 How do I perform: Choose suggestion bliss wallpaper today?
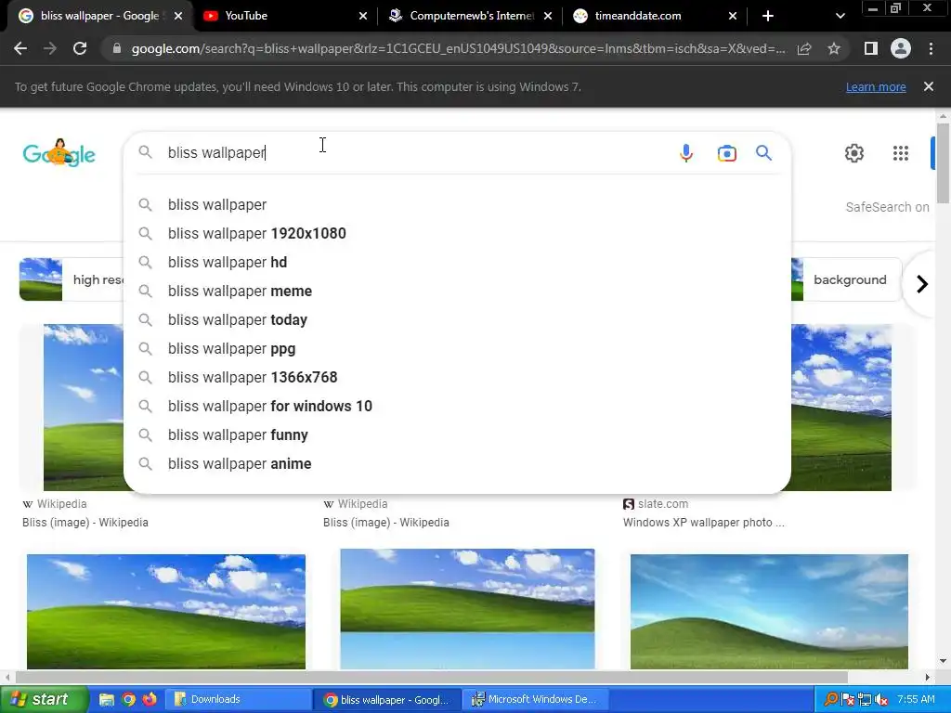click(x=457, y=319)
